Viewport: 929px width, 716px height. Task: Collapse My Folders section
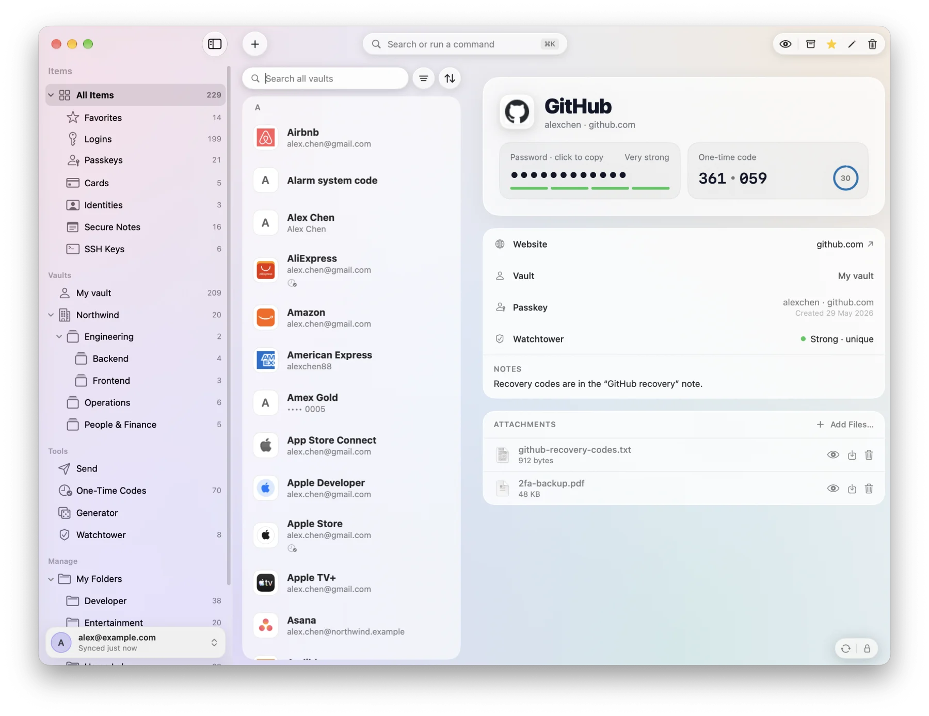point(51,579)
